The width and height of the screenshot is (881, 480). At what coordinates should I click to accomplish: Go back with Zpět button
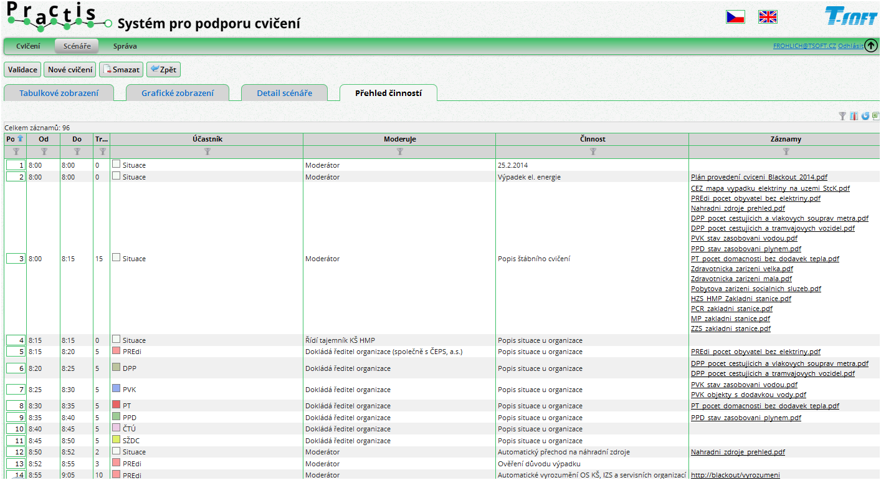(163, 69)
